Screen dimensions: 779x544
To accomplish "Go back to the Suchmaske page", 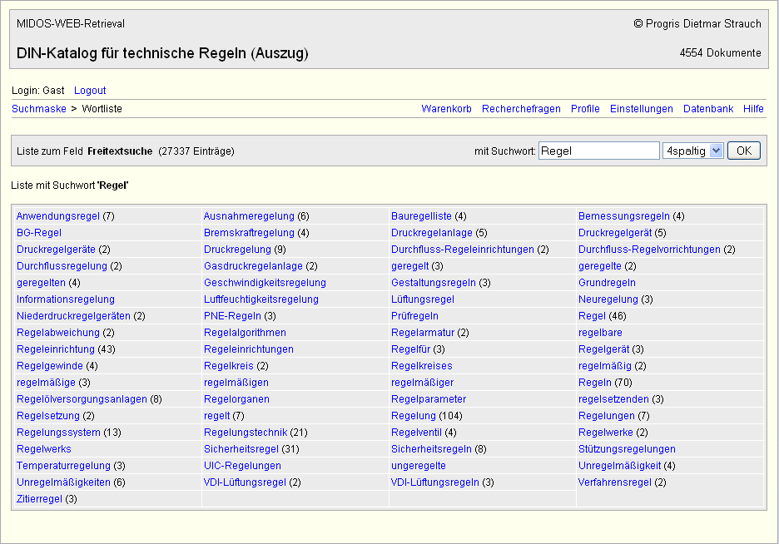I will coord(39,109).
